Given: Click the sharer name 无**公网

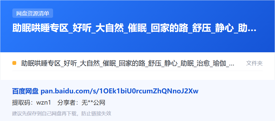Looking at the screenshot, I should 93,103.
